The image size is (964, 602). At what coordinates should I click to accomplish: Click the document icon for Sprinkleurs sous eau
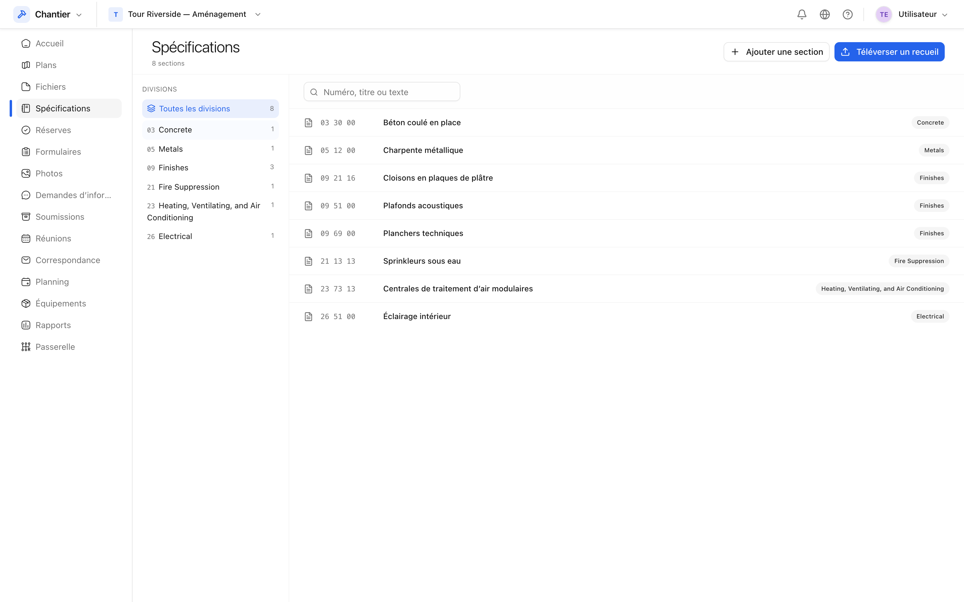click(x=308, y=261)
